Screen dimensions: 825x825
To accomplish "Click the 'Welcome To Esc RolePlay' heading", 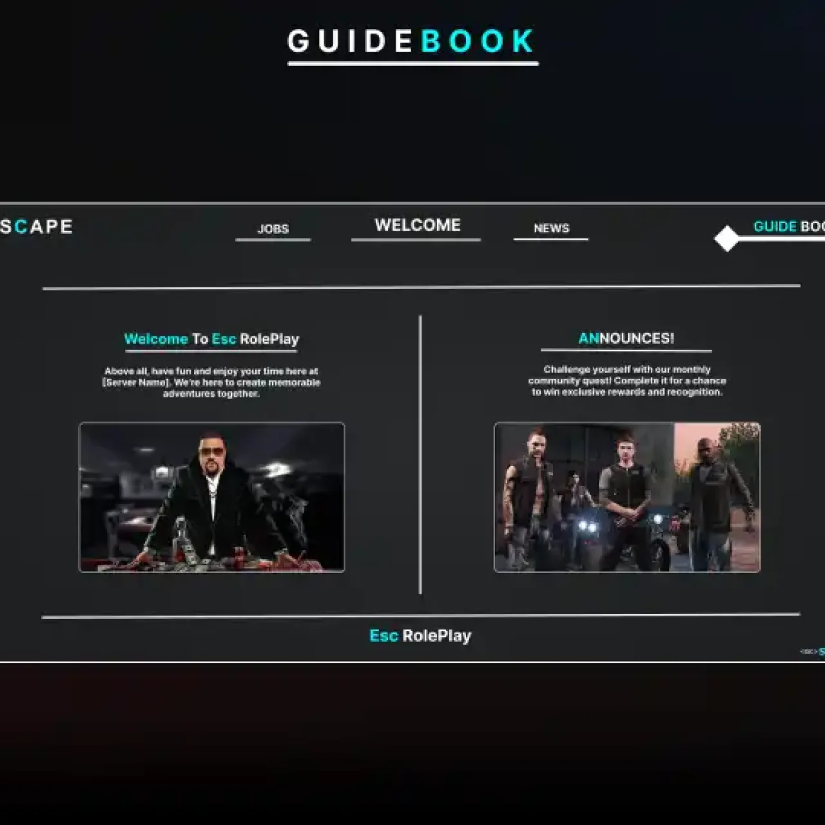I will [x=211, y=339].
